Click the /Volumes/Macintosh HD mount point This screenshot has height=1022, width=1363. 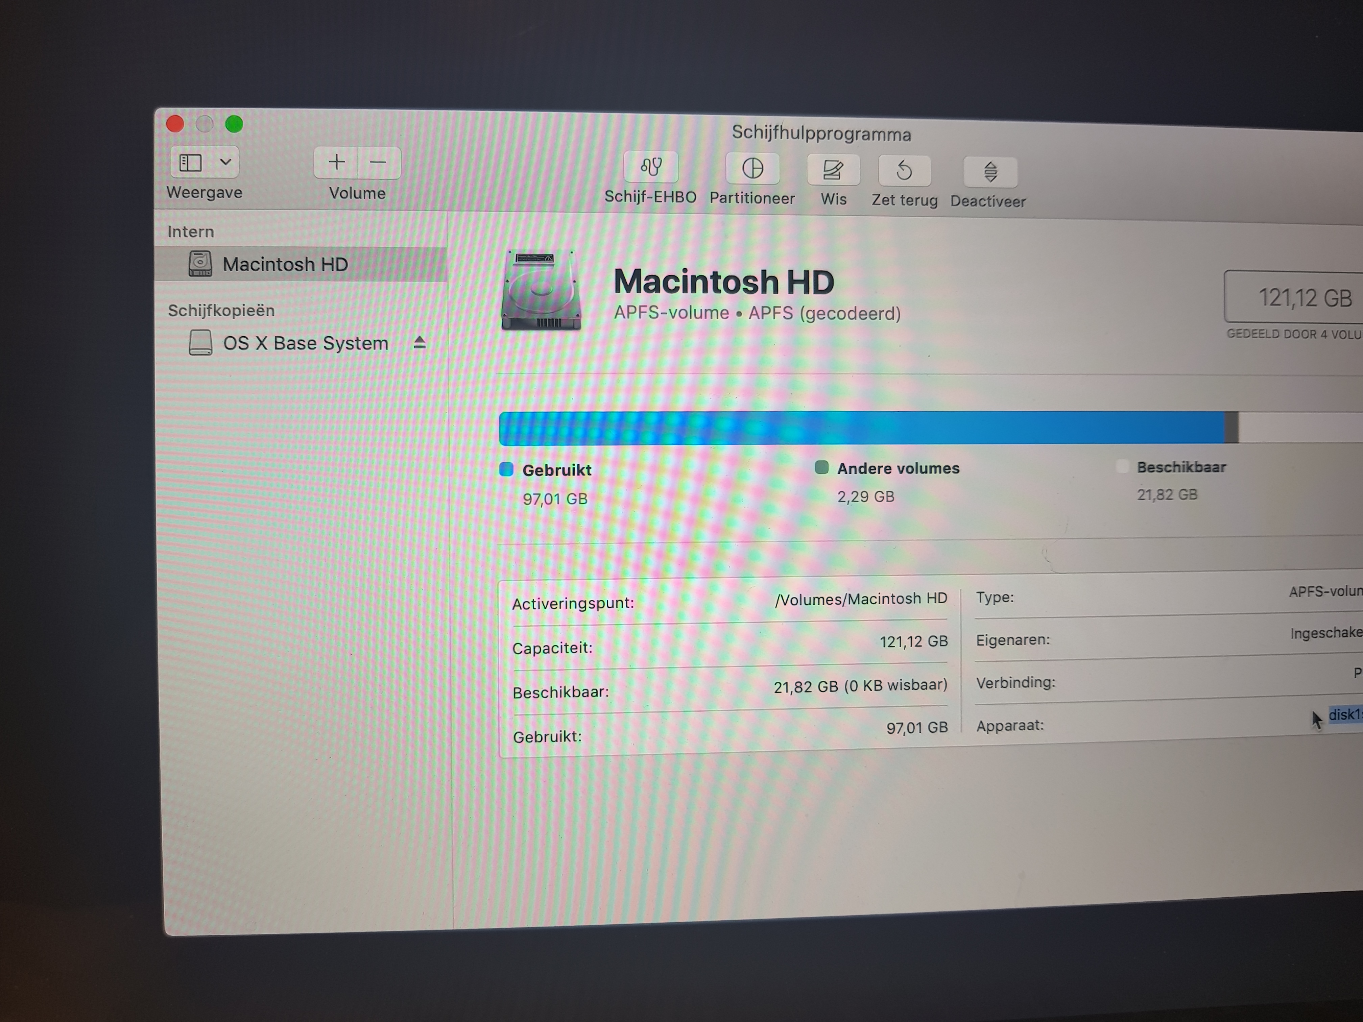(x=861, y=599)
